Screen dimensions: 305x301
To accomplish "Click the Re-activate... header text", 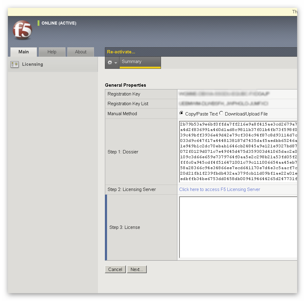I will tap(121, 52).
